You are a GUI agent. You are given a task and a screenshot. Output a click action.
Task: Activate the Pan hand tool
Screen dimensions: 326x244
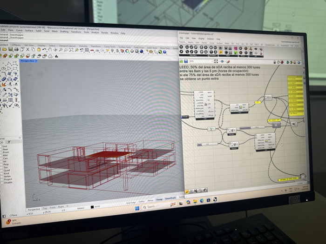coord(50,50)
